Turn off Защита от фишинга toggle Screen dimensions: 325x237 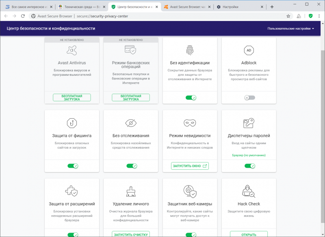73,166
